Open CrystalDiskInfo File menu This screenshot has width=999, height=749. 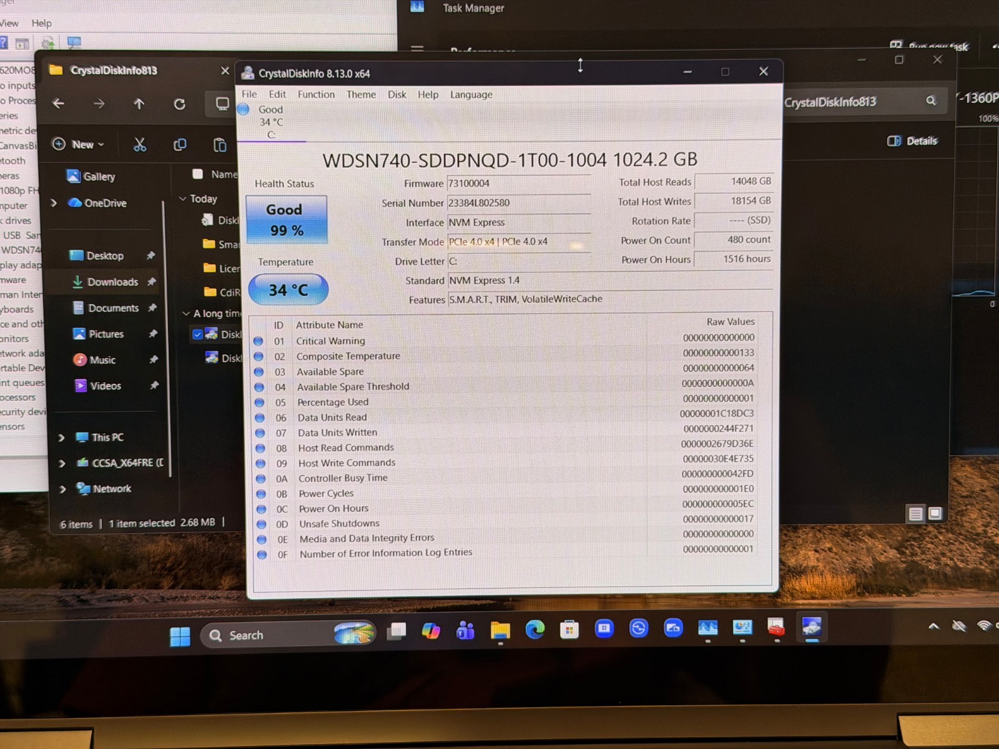tap(249, 94)
